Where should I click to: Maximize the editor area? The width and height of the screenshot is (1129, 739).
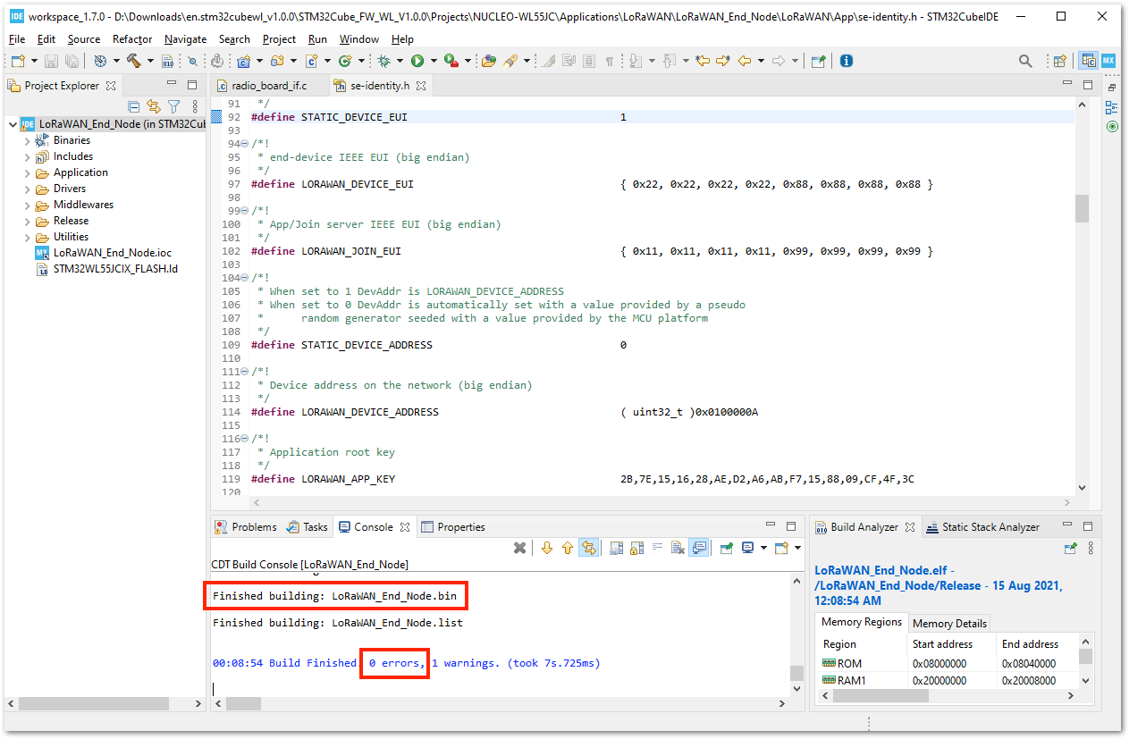[1088, 84]
